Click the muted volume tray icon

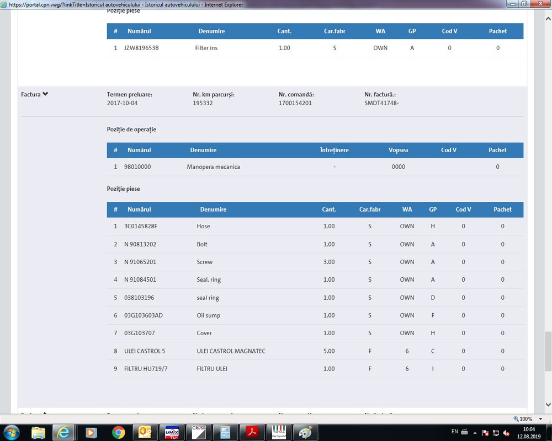(507, 433)
